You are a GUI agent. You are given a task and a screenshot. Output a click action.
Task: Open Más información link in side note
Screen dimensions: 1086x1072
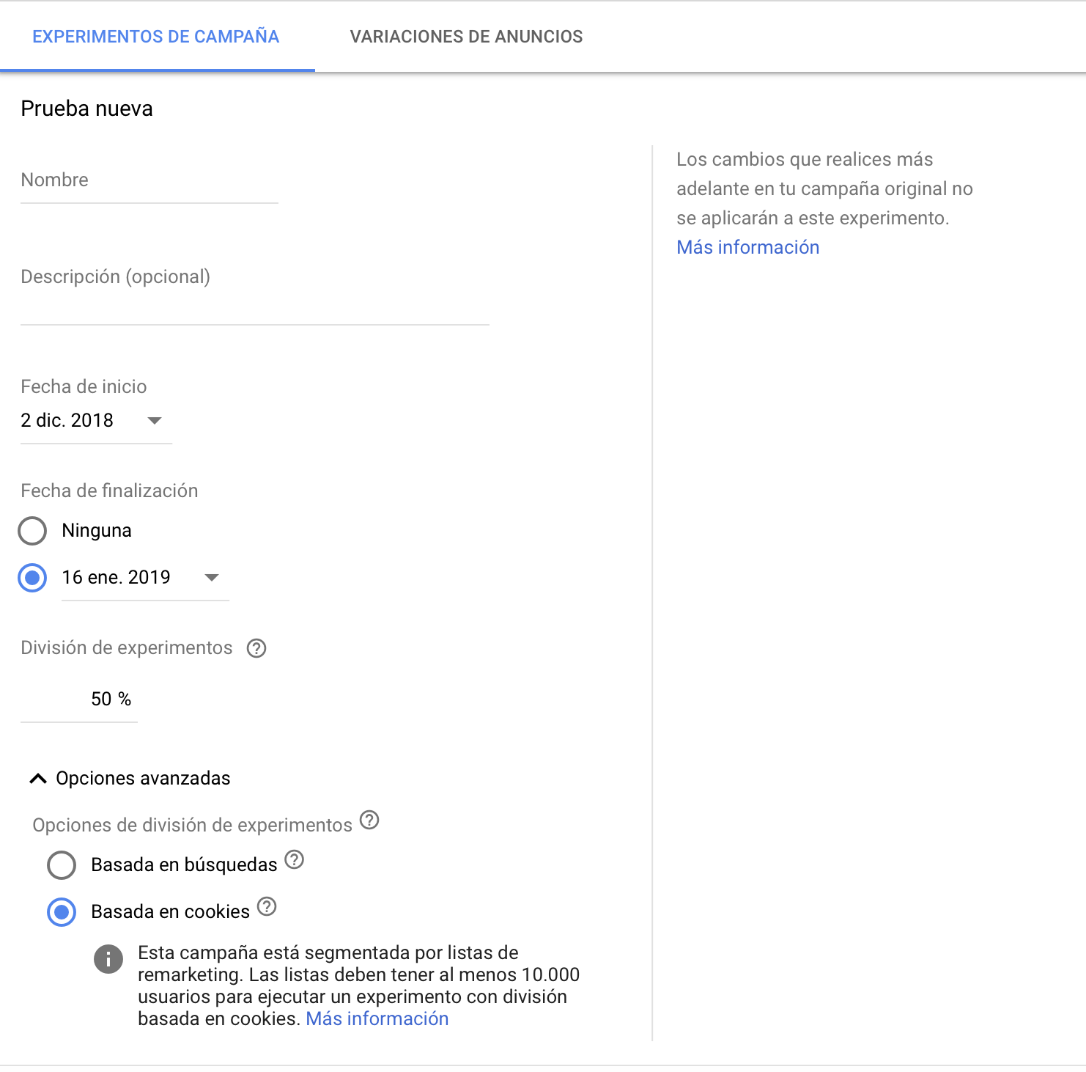point(748,247)
